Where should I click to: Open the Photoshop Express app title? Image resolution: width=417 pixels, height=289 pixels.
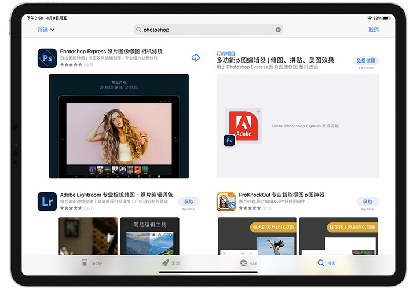(111, 52)
